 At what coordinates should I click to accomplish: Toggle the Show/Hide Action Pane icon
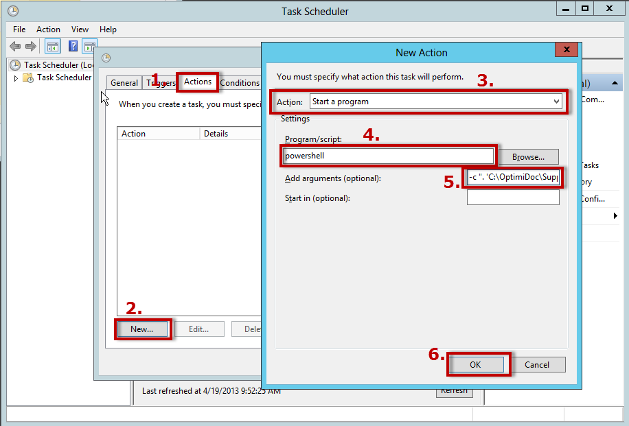click(90, 47)
